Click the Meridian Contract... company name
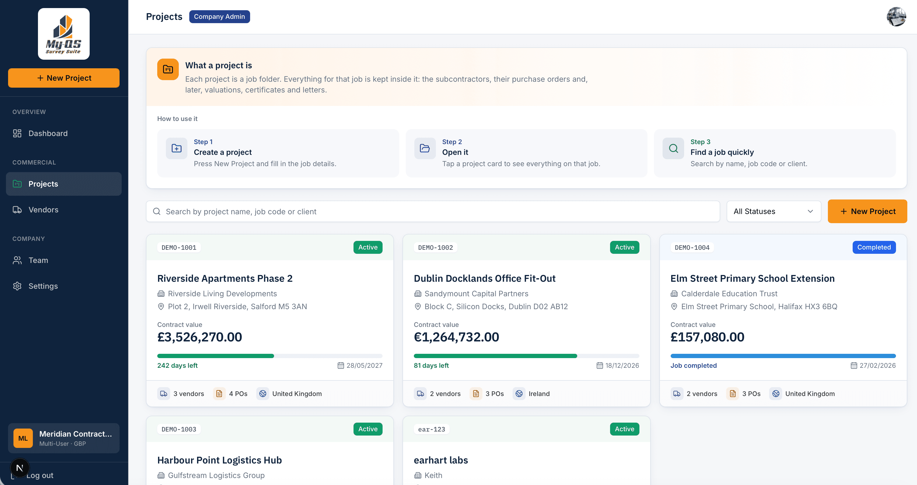917x485 pixels. (x=75, y=434)
